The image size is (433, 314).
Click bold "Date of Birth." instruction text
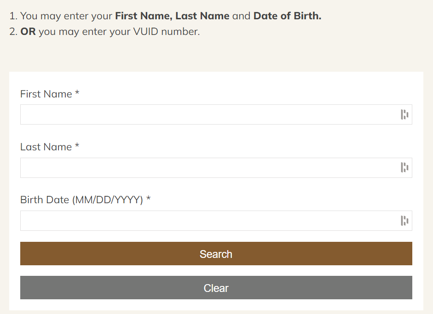287,16
